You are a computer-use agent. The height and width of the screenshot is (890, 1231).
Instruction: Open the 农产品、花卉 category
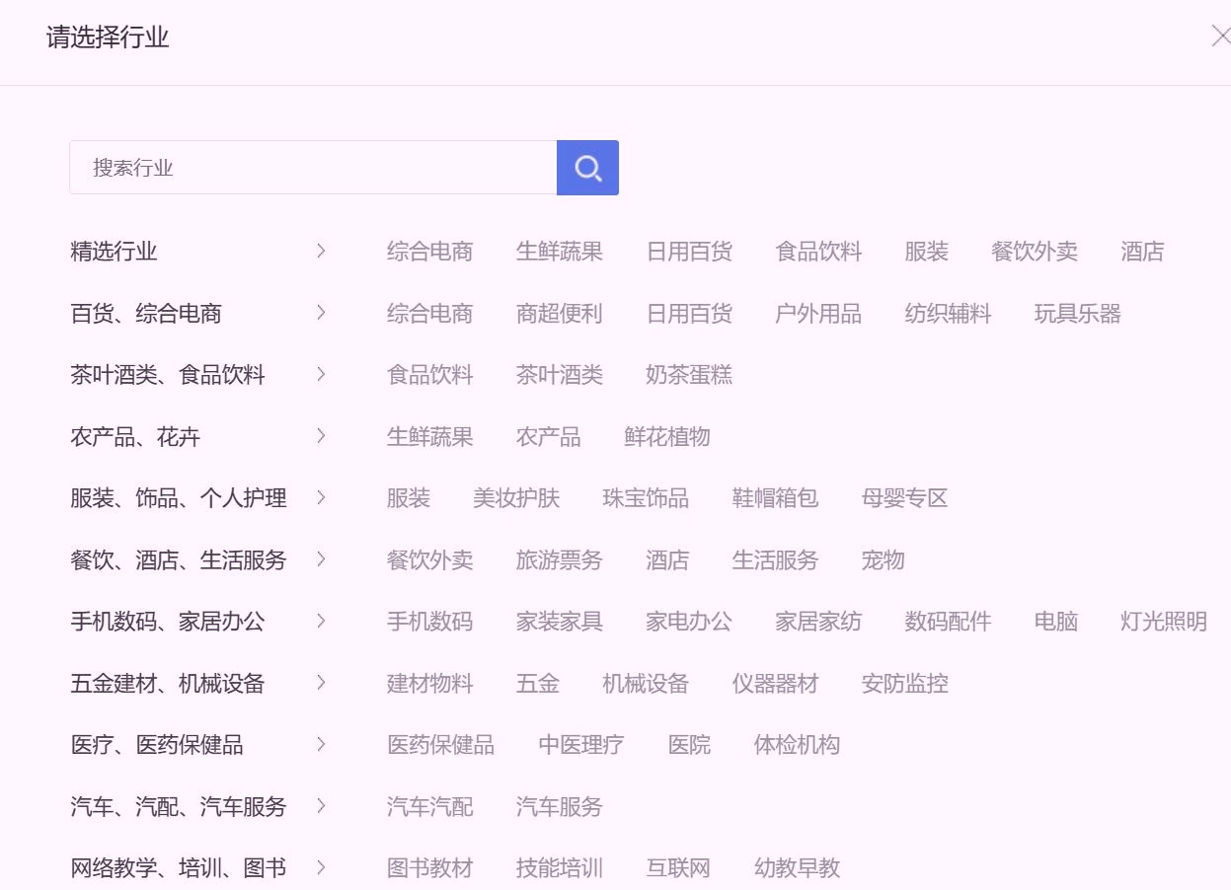point(135,437)
